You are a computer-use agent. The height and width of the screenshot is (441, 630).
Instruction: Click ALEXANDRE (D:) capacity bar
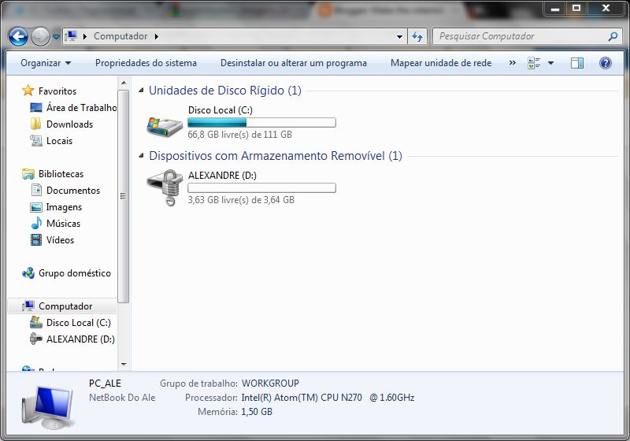point(261,187)
